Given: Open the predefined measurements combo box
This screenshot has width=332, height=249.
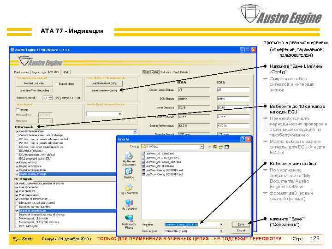Looking at the screenshot, I should pos(104,114).
